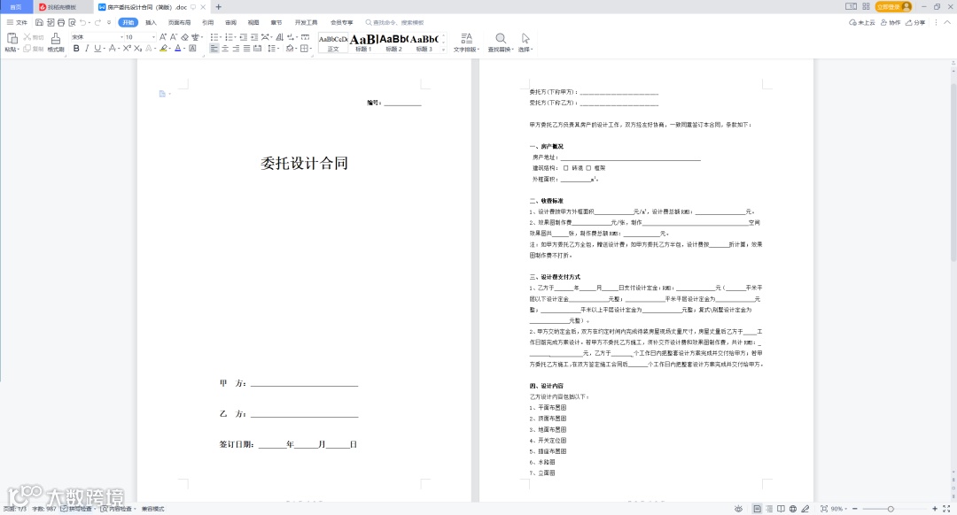This screenshot has height=515, width=957.
Task: Click the Print icon in quick toolbar
Action: coord(61,22)
